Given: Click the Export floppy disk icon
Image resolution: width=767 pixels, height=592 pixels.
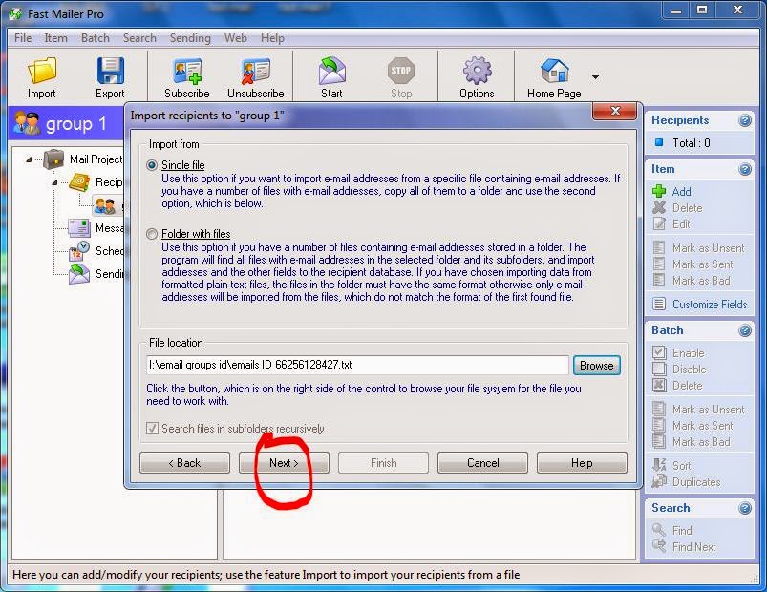Looking at the screenshot, I should coord(110,71).
